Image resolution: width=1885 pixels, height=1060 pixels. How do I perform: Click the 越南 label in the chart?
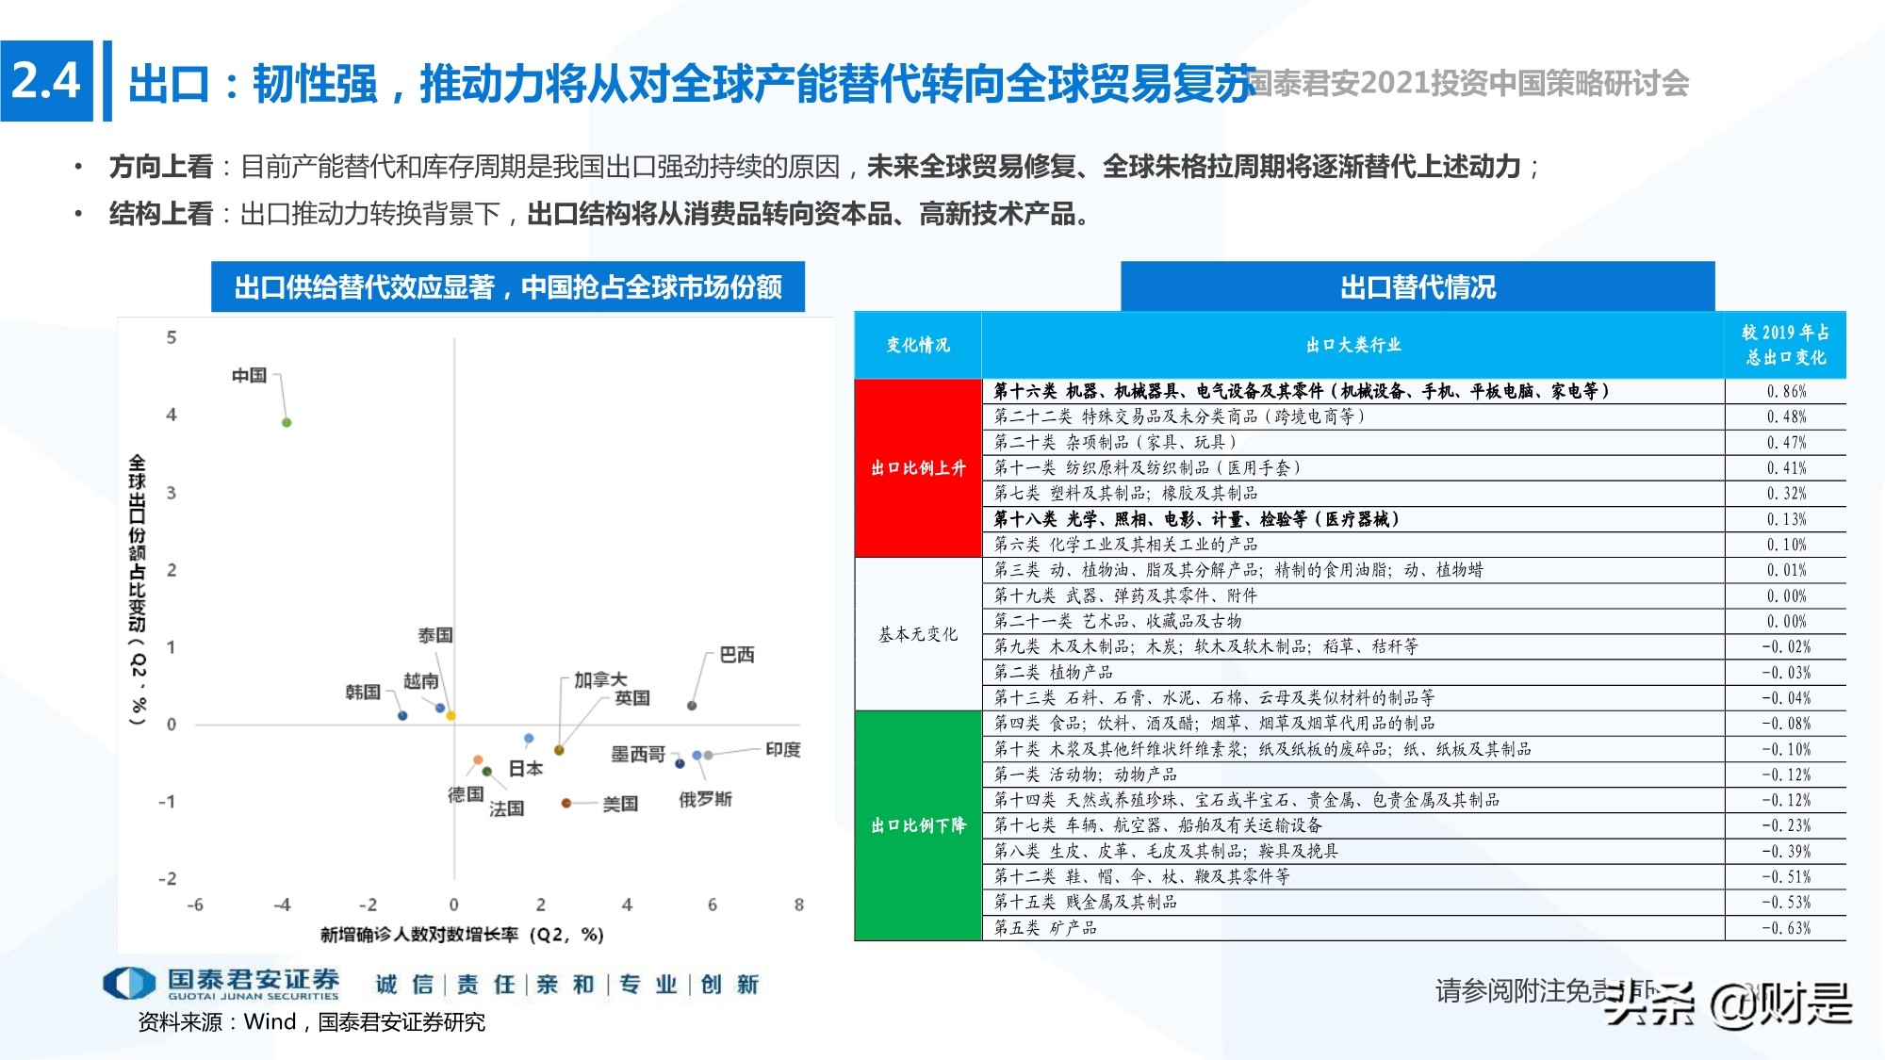click(421, 681)
